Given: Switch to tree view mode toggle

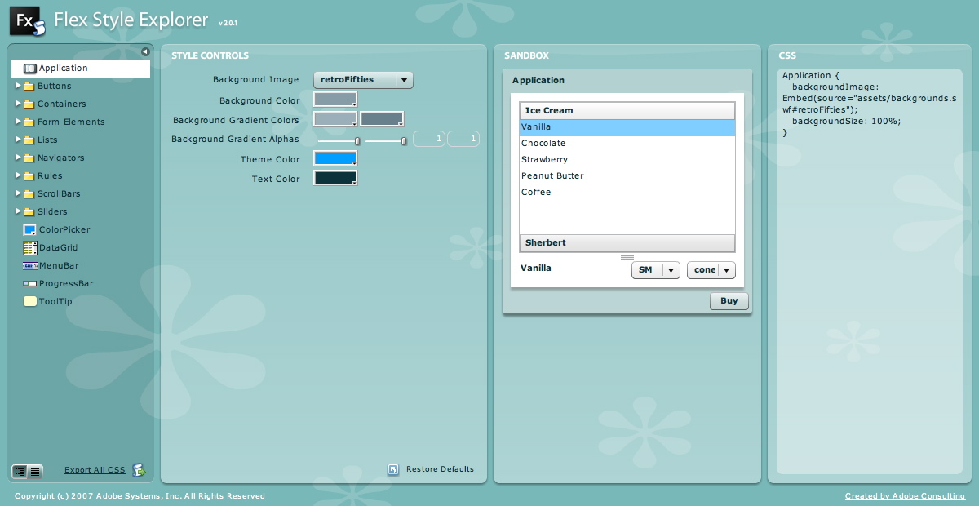Looking at the screenshot, I should [20, 471].
